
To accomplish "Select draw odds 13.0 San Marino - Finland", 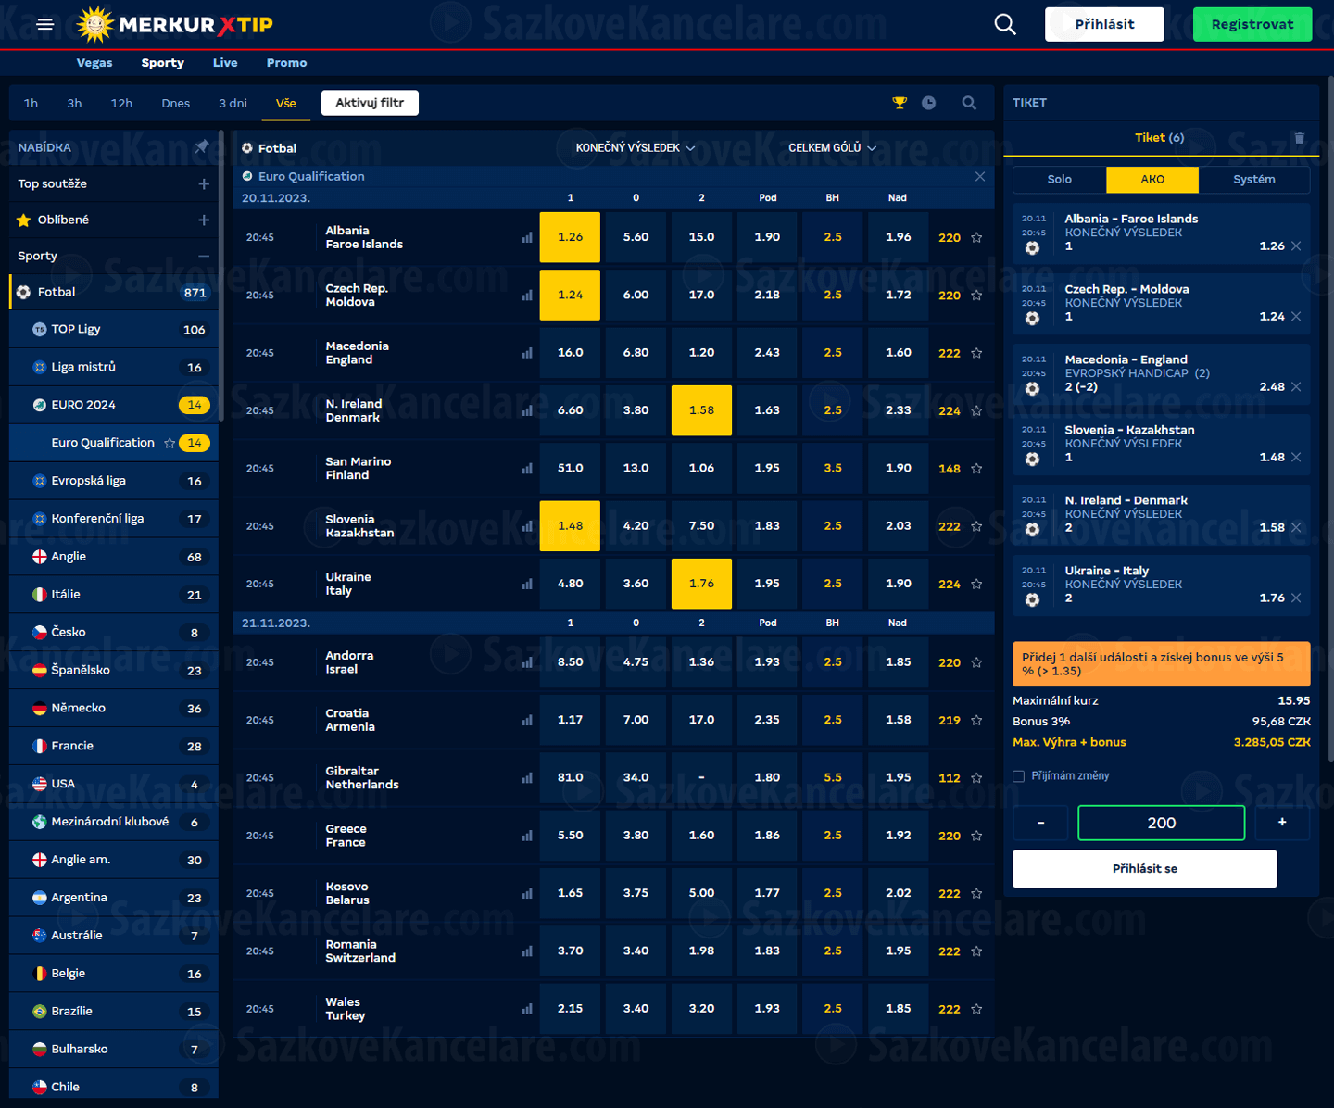I will click(x=636, y=468).
